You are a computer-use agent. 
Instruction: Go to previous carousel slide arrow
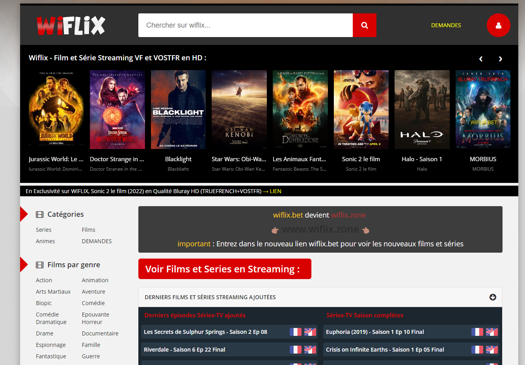tap(481, 59)
